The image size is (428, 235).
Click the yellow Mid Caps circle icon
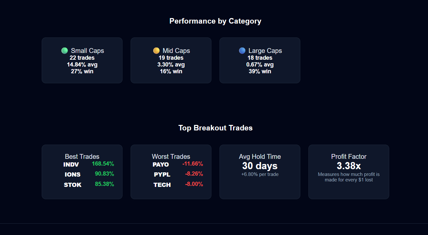pyautogui.click(x=156, y=51)
